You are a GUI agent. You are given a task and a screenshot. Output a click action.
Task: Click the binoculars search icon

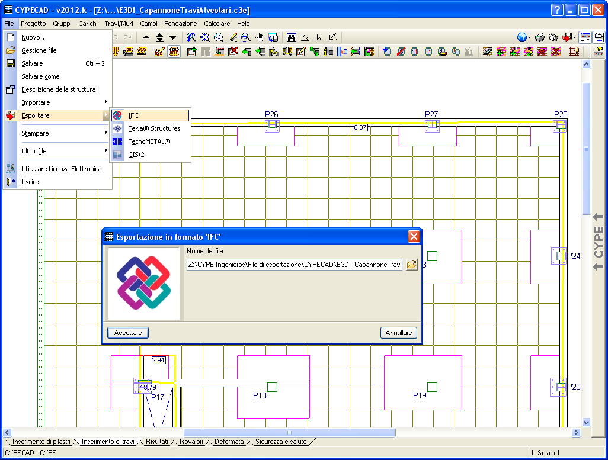[291, 37]
